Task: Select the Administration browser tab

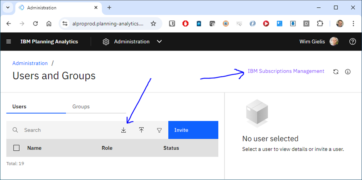Action: click(59, 8)
